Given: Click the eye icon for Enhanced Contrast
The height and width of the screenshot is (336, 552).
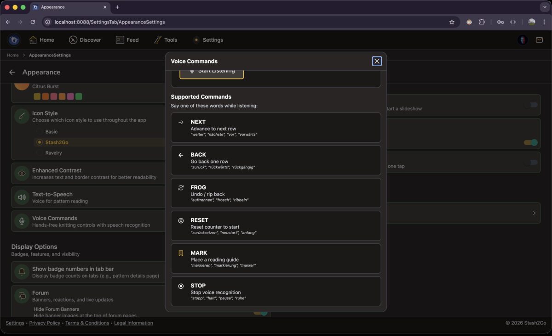Looking at the screenshot, I should (22, 173).
